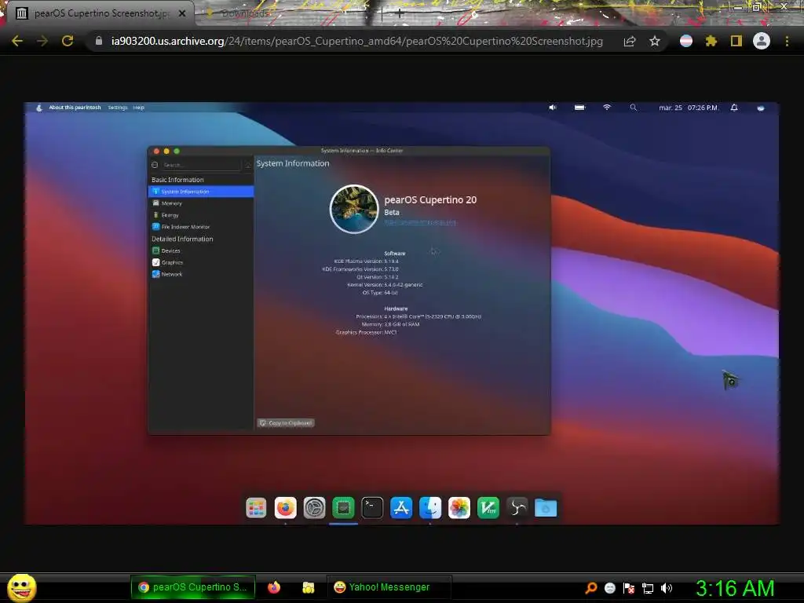Close the pearOS Cupertino Screenshot tab
The width and height of the screenshot is (804, 603).
pos(182,13)
